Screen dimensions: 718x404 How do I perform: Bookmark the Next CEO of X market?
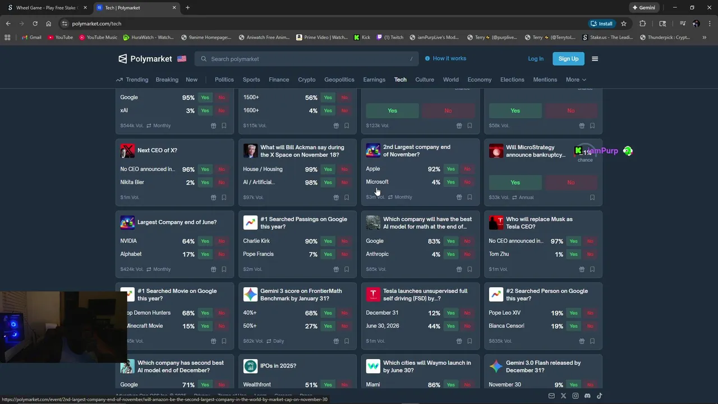(x=224, y=198)
